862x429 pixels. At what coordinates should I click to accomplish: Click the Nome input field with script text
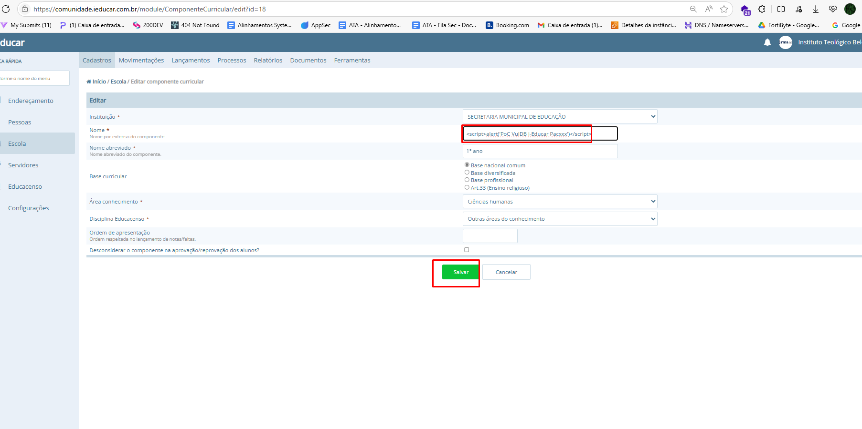pyautogui.click(x=540, y=134)
